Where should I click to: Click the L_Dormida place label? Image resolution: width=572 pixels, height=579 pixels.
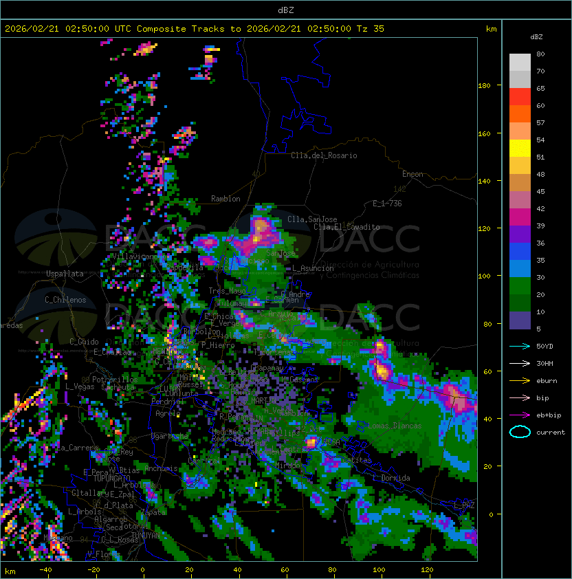click(391, 478)
